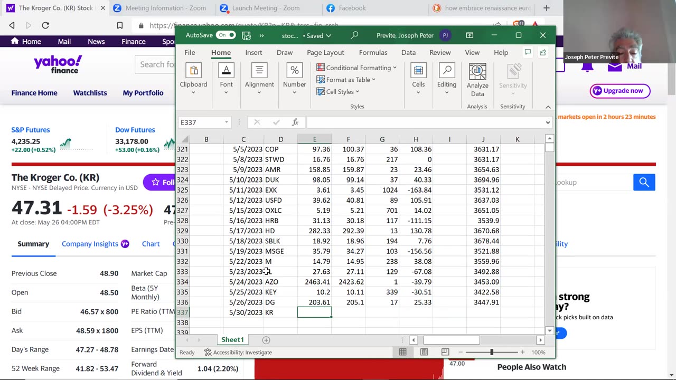This screenshot has height=380, width=676.
Task: Switch to the Data ribbon tab
Action: (x=408, y=52)
